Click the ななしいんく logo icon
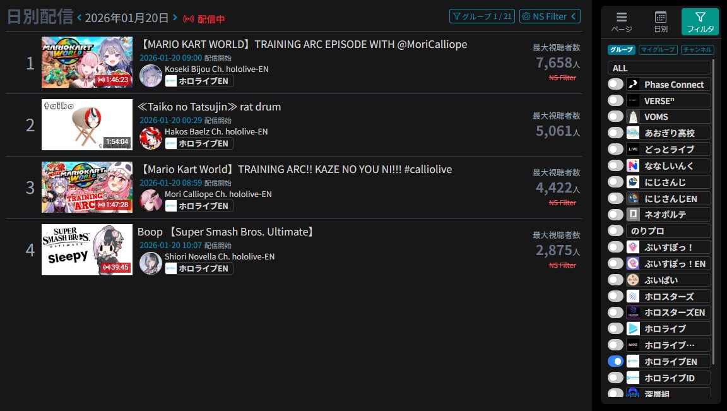The width and height of the screenshot is (727, 411). [x=633, y=165]
